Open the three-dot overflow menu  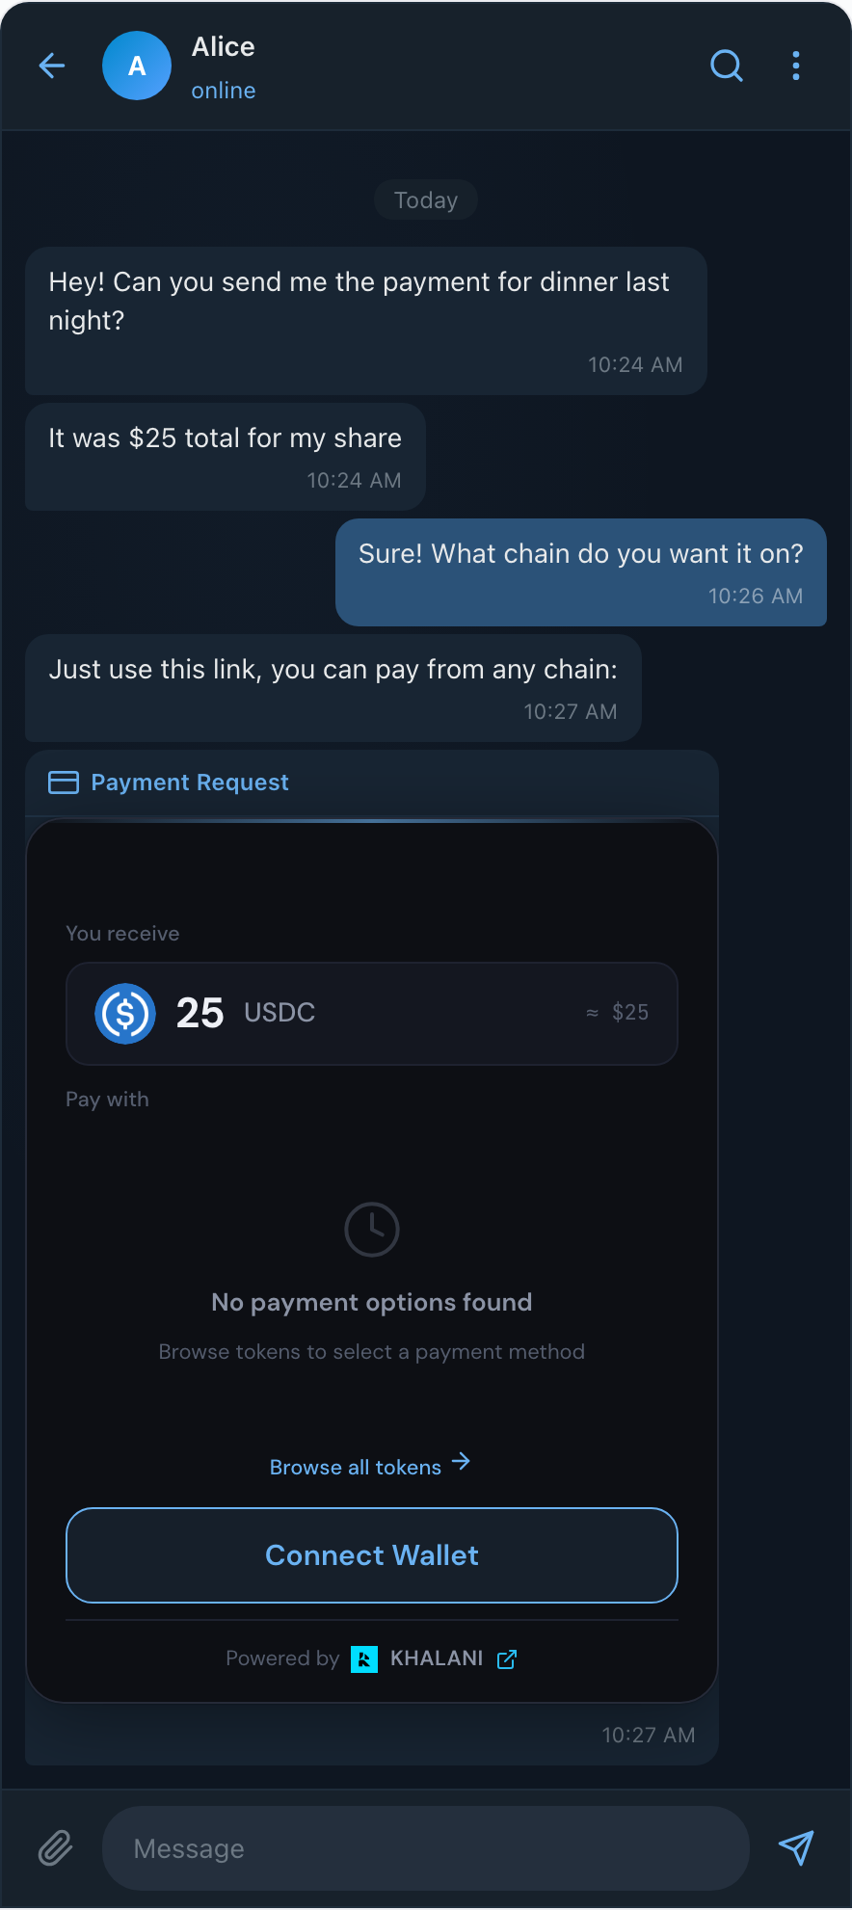(x=796, y=66)
